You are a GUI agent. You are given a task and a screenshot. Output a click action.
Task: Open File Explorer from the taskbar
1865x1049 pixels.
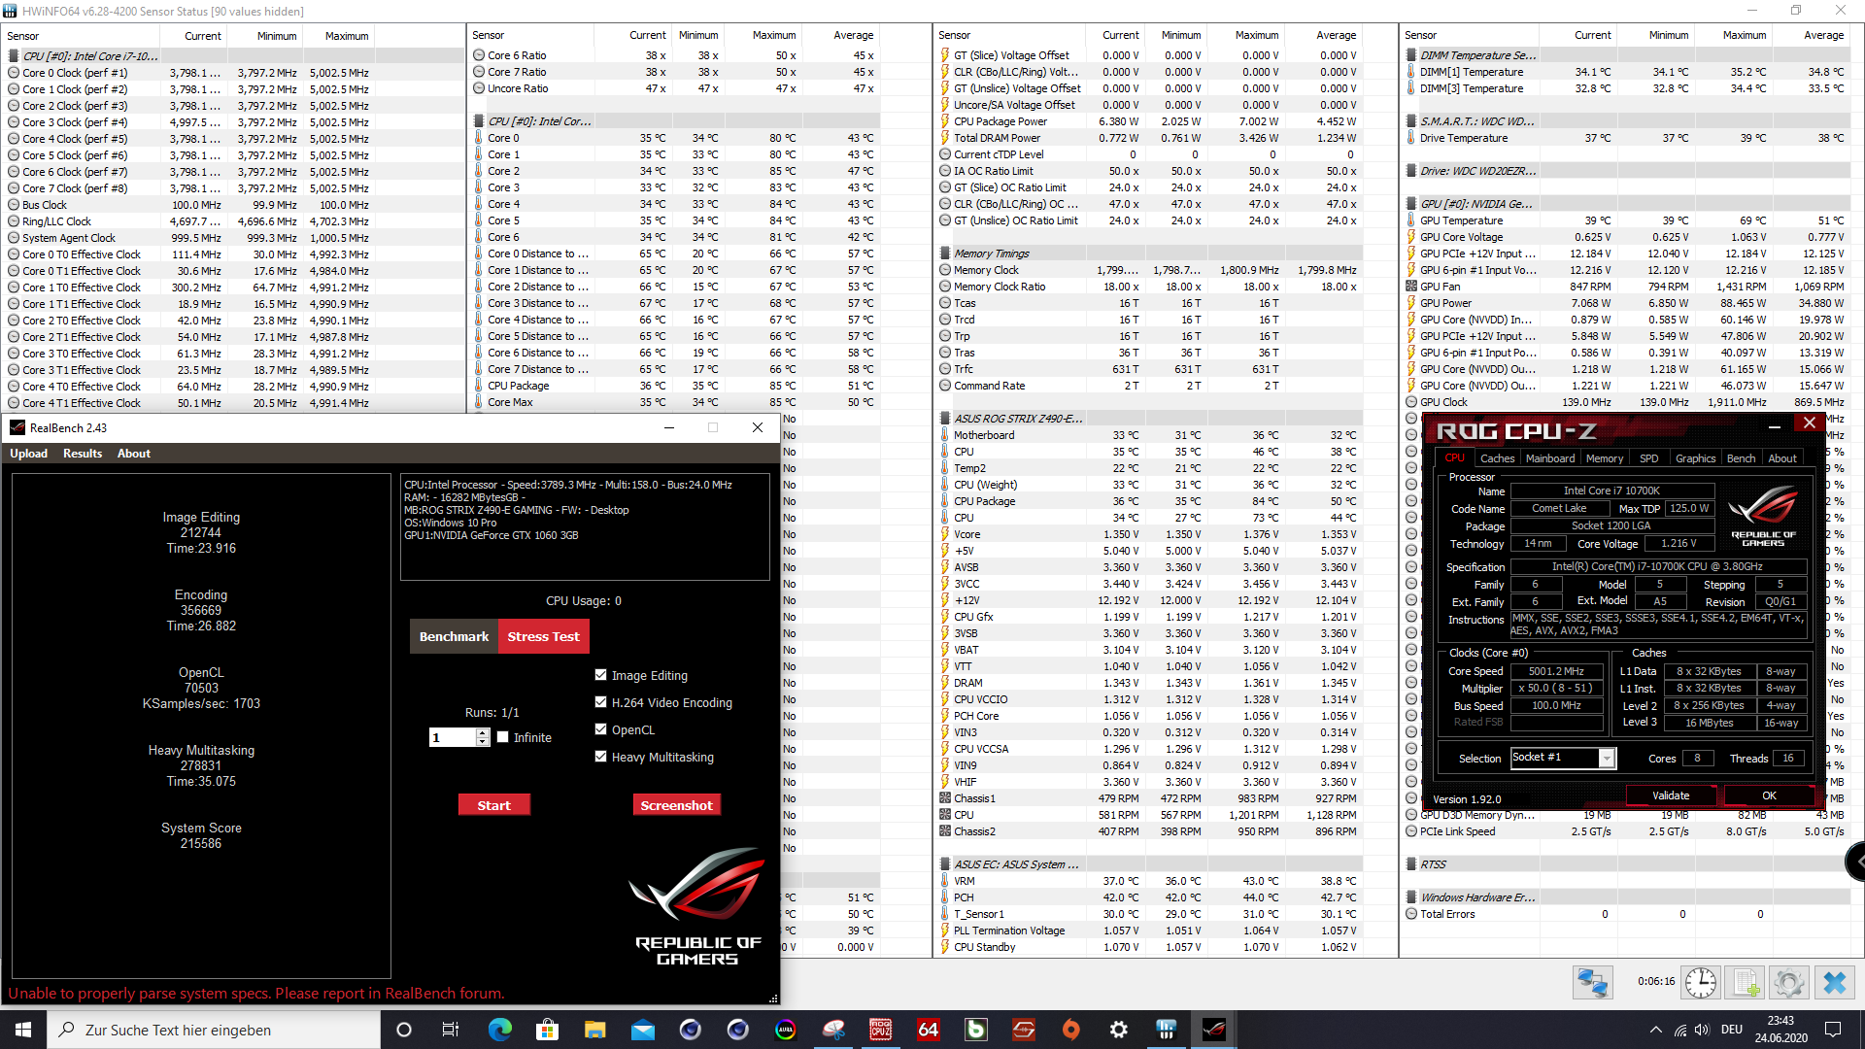594,1030
